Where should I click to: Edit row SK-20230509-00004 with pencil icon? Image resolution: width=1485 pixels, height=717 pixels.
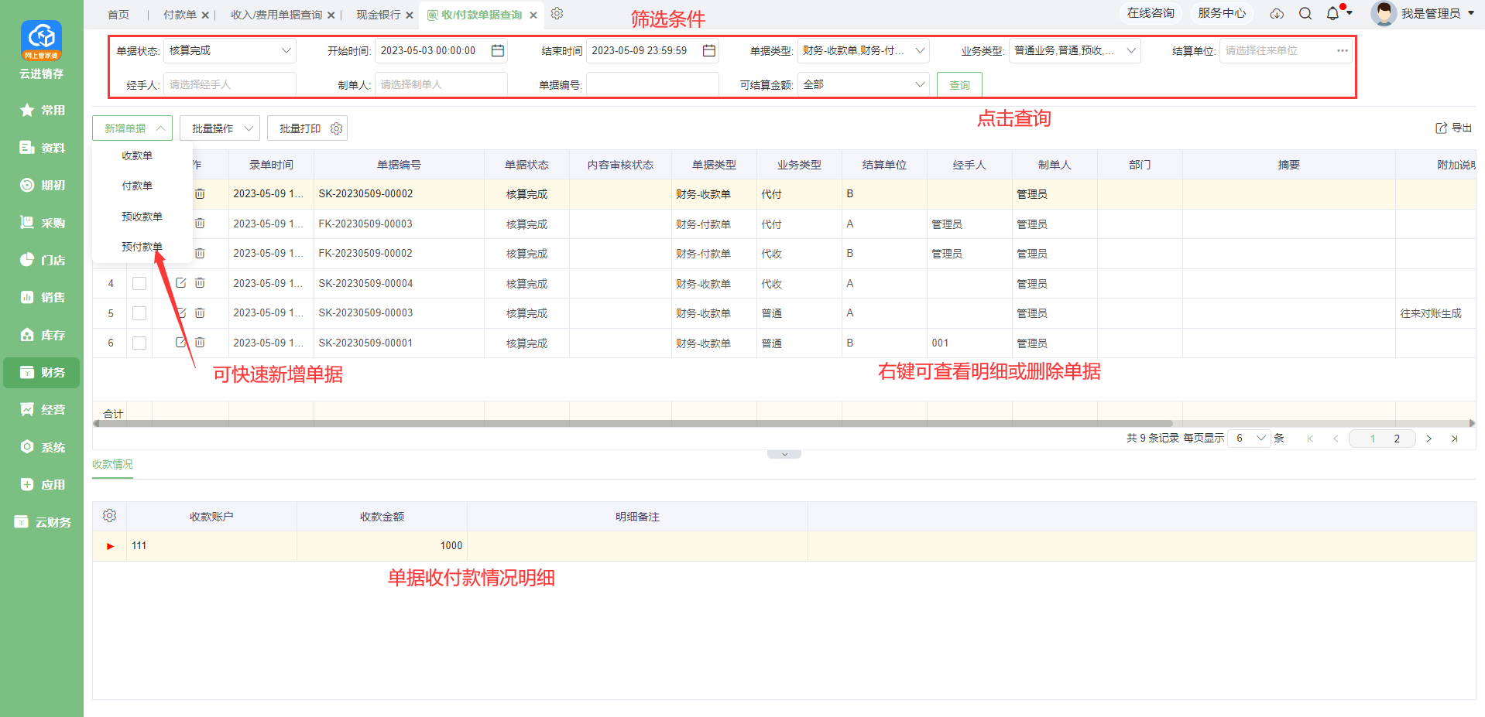[180, 283]
